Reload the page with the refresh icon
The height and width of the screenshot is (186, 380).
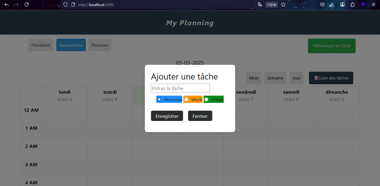coord(26,4)
